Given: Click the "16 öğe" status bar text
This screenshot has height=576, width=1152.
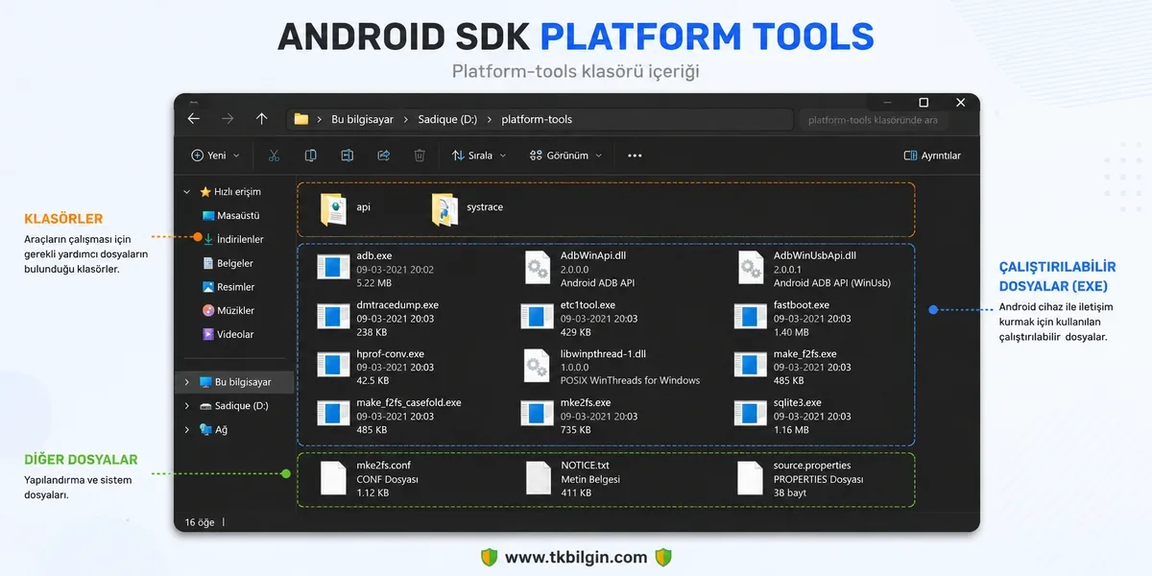Looking at the screenshot, I should point(199,522).
